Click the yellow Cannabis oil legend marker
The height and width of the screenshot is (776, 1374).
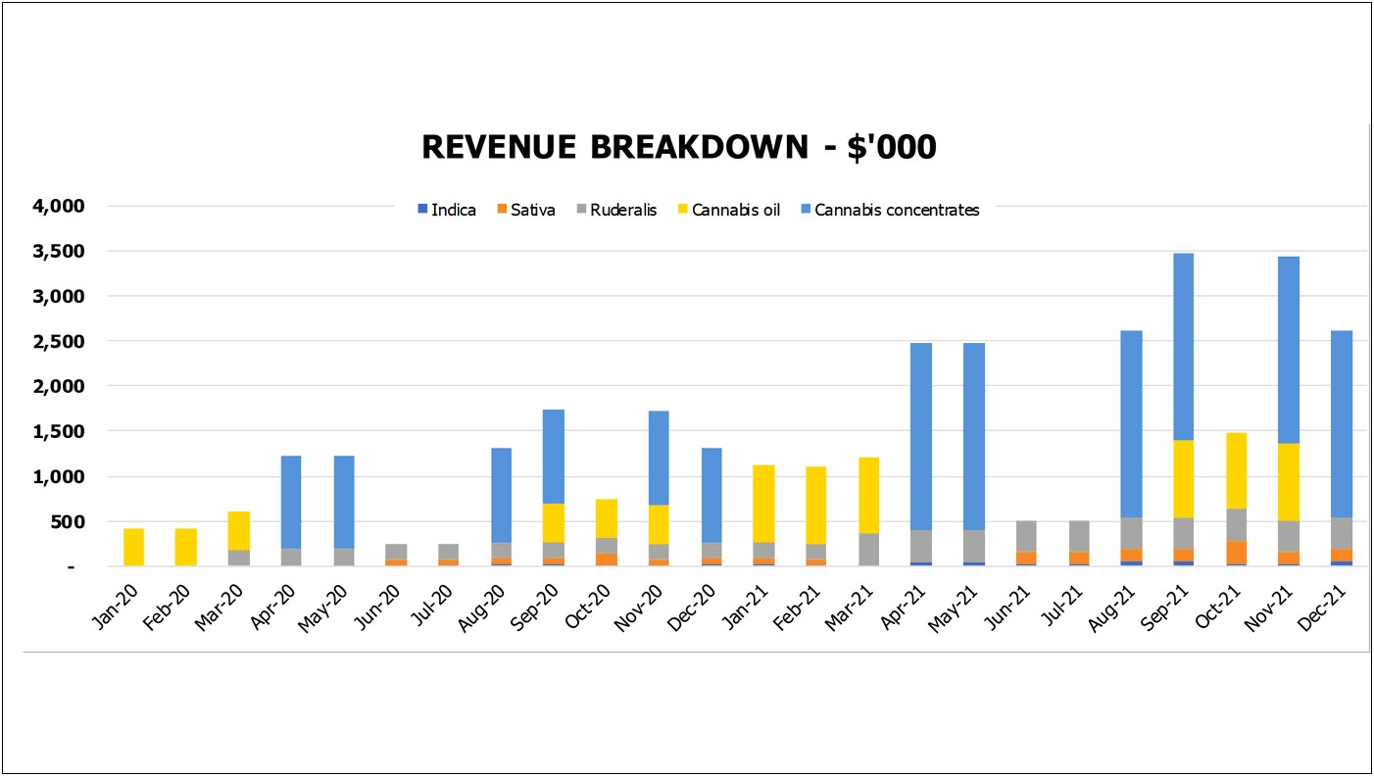683,210
